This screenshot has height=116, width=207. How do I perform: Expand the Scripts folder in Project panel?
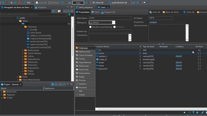click(x=2, y=98)
